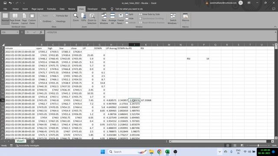This screenshot has height=156, width=278.
Task: Open Ribbon Display Options in title bar
Action: tap(249, 3)
